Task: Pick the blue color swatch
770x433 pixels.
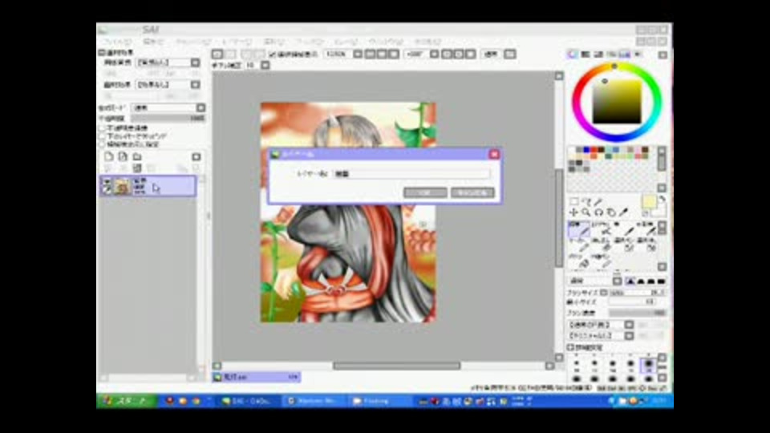Action: click(586, 150)
